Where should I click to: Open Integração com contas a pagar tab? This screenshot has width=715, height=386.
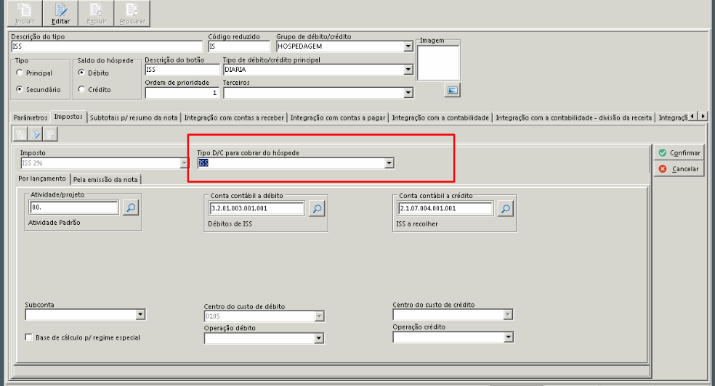(x=338, y=118)
